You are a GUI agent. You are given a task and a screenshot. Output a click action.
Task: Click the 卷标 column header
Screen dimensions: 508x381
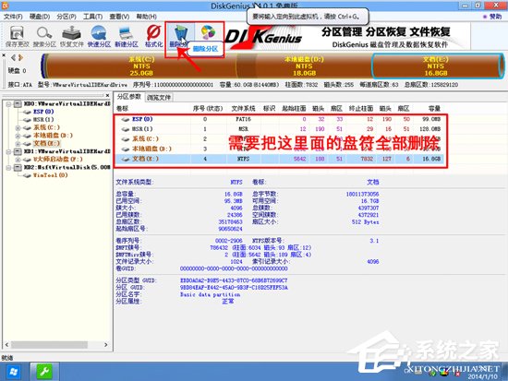[x=123, y=109]
